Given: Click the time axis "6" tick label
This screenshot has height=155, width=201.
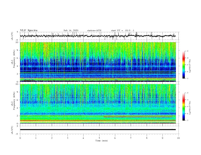Looking at the screenshot, I should click(x=115, y=138).
